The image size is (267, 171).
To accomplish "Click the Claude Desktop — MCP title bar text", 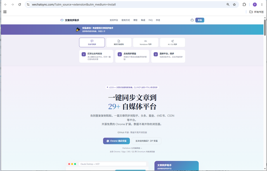I will click(x=90, y=164).
